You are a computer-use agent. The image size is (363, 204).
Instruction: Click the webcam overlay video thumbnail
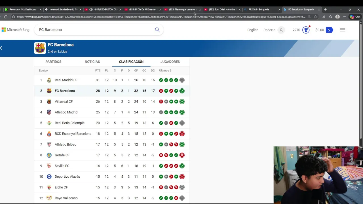(318, 175)
